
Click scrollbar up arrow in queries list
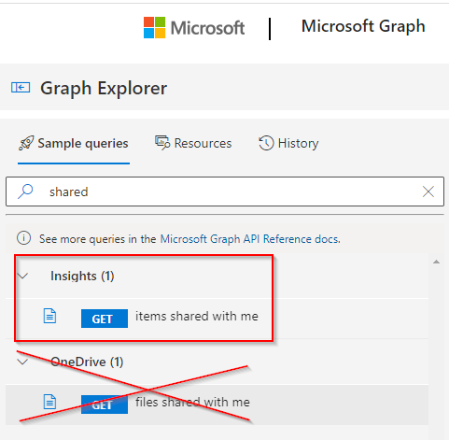click(436, 262)
